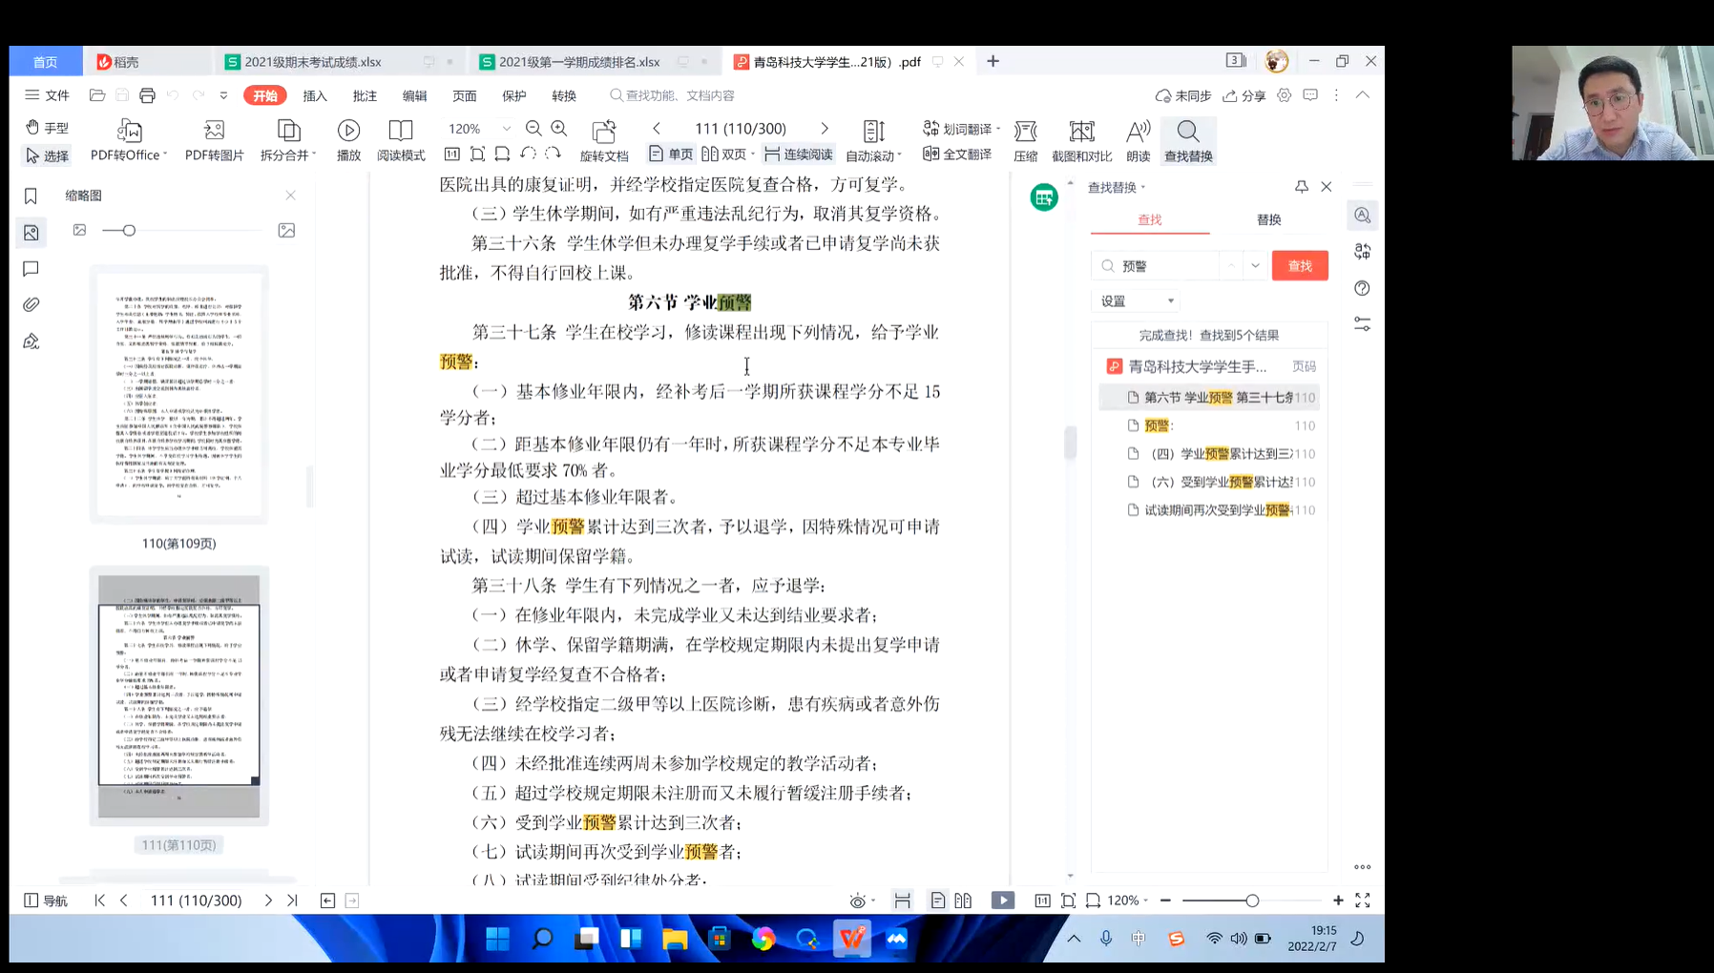Enable 连续阅读 continuous reading mode
The width and height of the screenshot is (1714, 973).
(x=799, y=155)
